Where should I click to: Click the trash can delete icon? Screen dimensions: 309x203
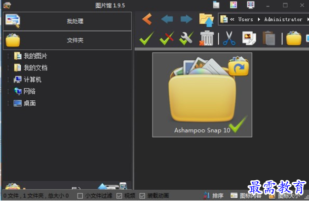coord(206,38)
